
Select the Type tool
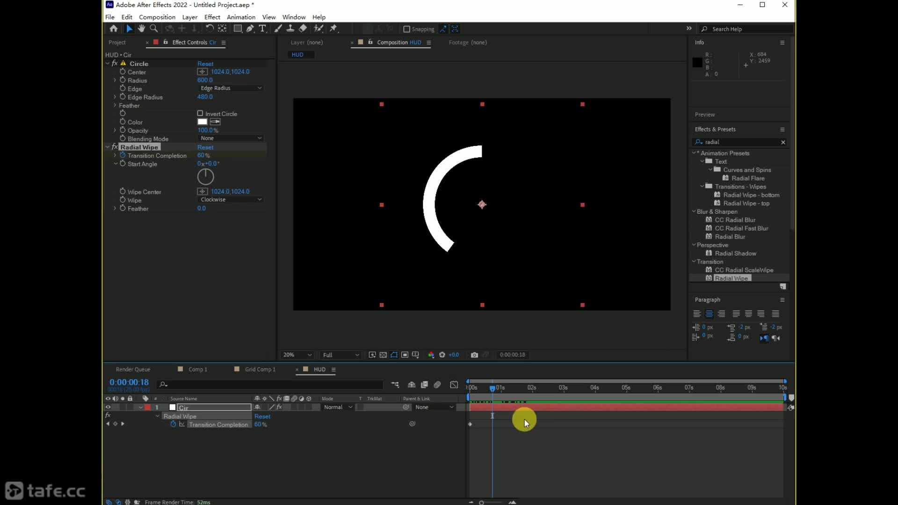pyautogui.click(x=262, y=29)
